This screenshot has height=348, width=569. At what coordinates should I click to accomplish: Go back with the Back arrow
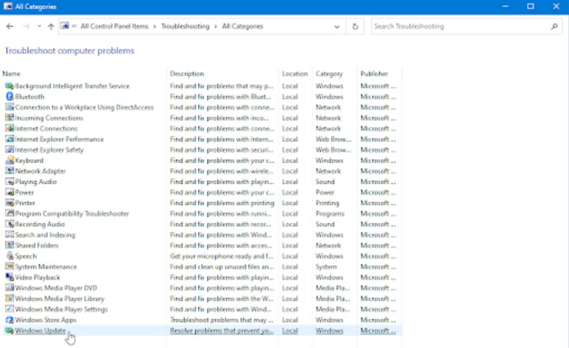10,26
